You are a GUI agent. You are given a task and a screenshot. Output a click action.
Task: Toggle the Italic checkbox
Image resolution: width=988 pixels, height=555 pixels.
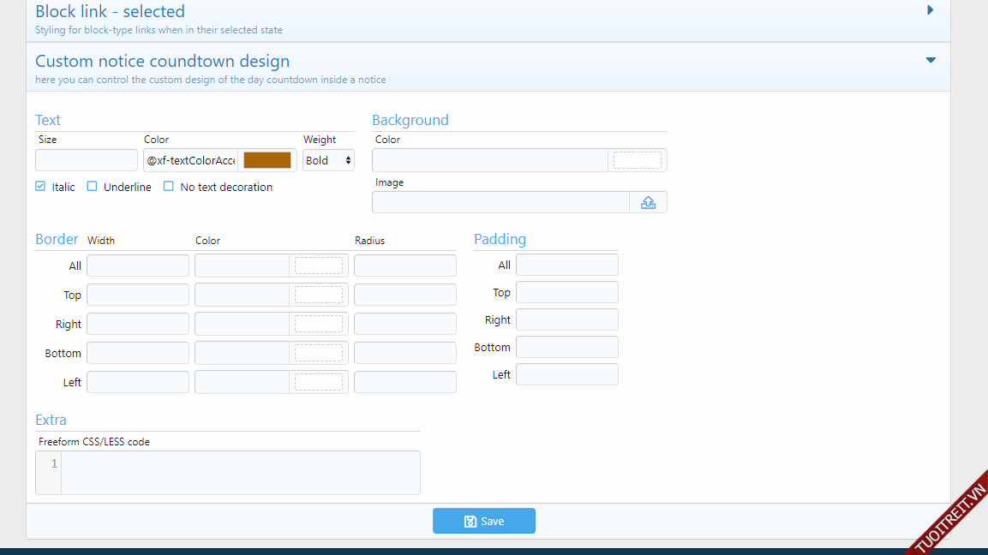[x=41, y=187]
